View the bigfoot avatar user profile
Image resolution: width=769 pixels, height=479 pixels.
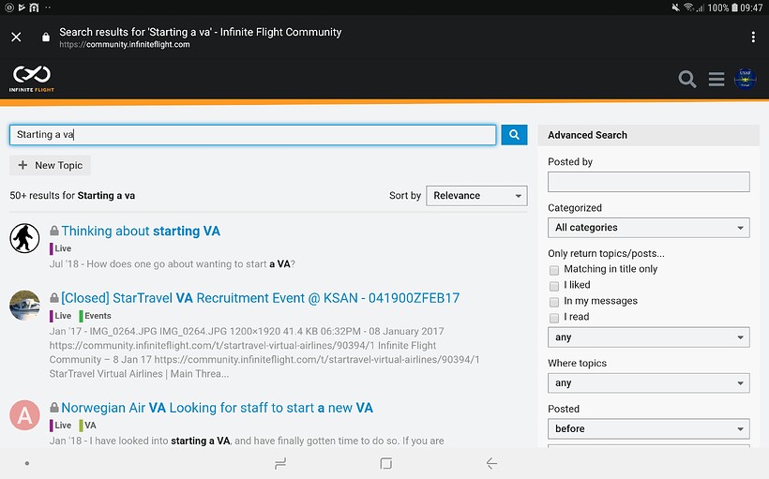pos(24,238)
